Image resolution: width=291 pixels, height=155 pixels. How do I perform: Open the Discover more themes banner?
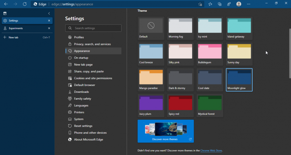pos(166,131)
